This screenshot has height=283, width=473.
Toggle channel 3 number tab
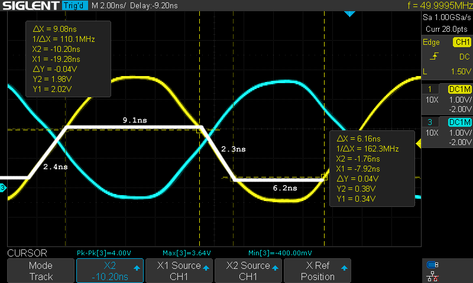click(429, 121)
